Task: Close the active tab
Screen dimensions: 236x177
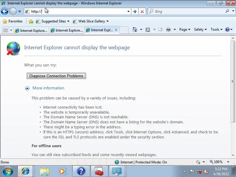Action: click(x=116, y=30)
